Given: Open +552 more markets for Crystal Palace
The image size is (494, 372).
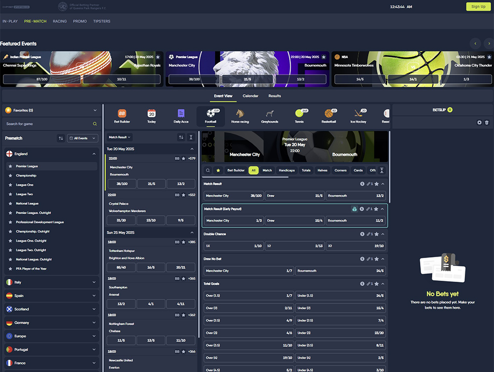Looking at the screenshot, I should coord(192,195).
